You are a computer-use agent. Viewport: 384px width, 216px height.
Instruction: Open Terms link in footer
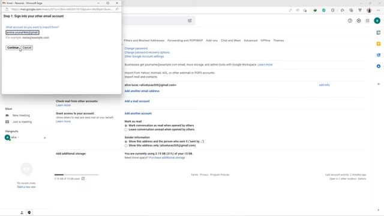pyautogui.click(x=194, y=175)
